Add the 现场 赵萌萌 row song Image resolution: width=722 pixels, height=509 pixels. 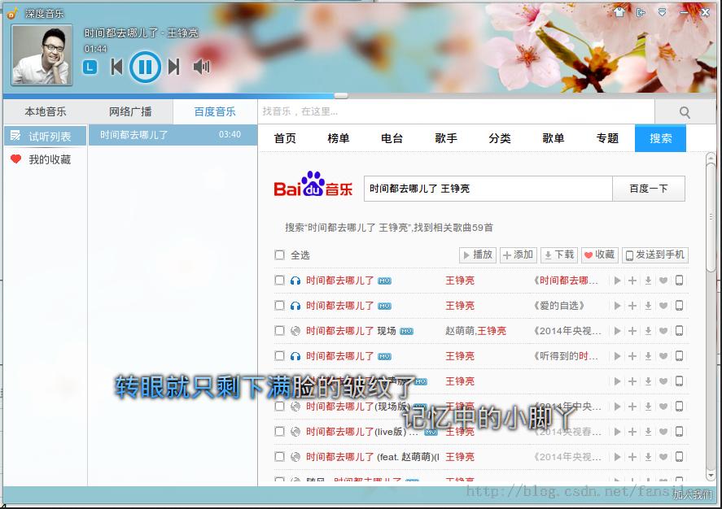632,331
